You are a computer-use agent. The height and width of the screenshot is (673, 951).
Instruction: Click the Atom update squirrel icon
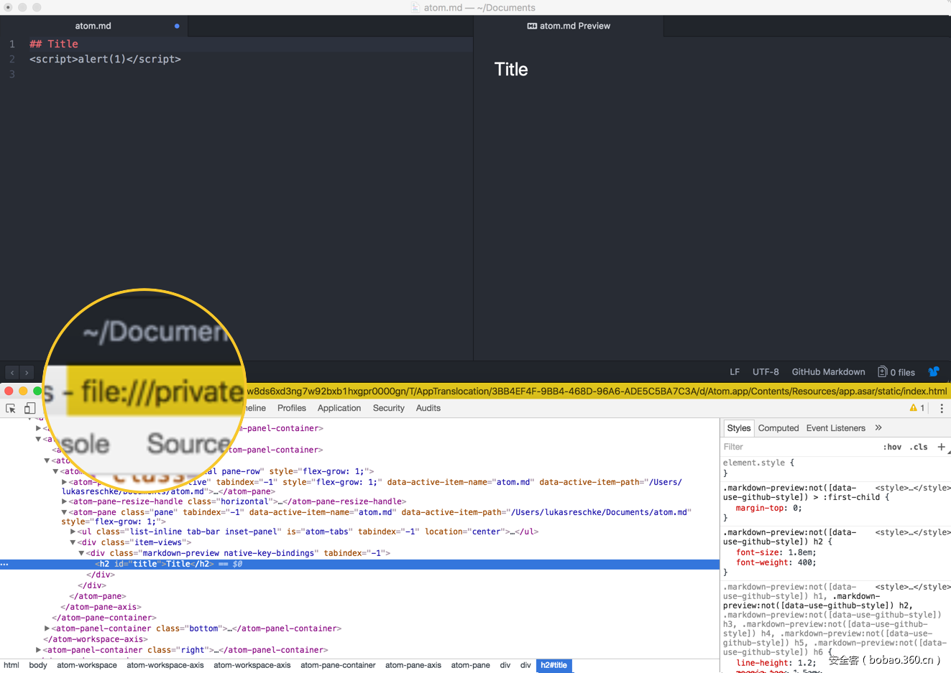934,371
